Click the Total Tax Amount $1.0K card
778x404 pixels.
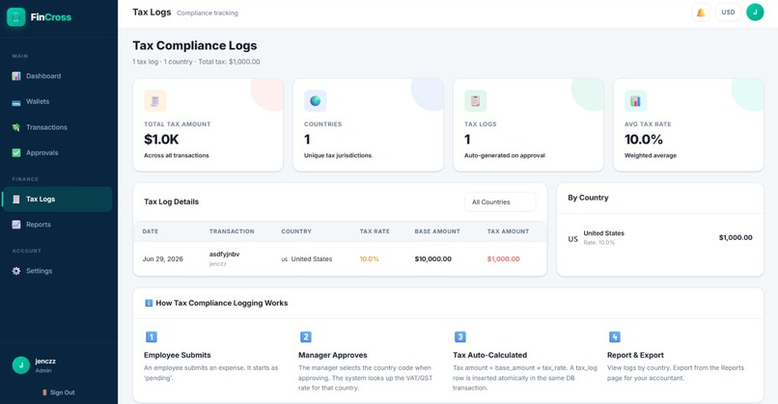click(208, 125)
